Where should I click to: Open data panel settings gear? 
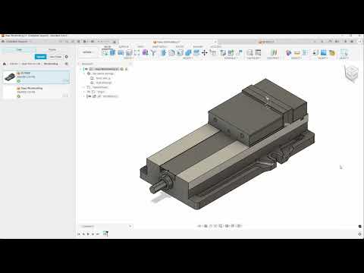[67, 57]
